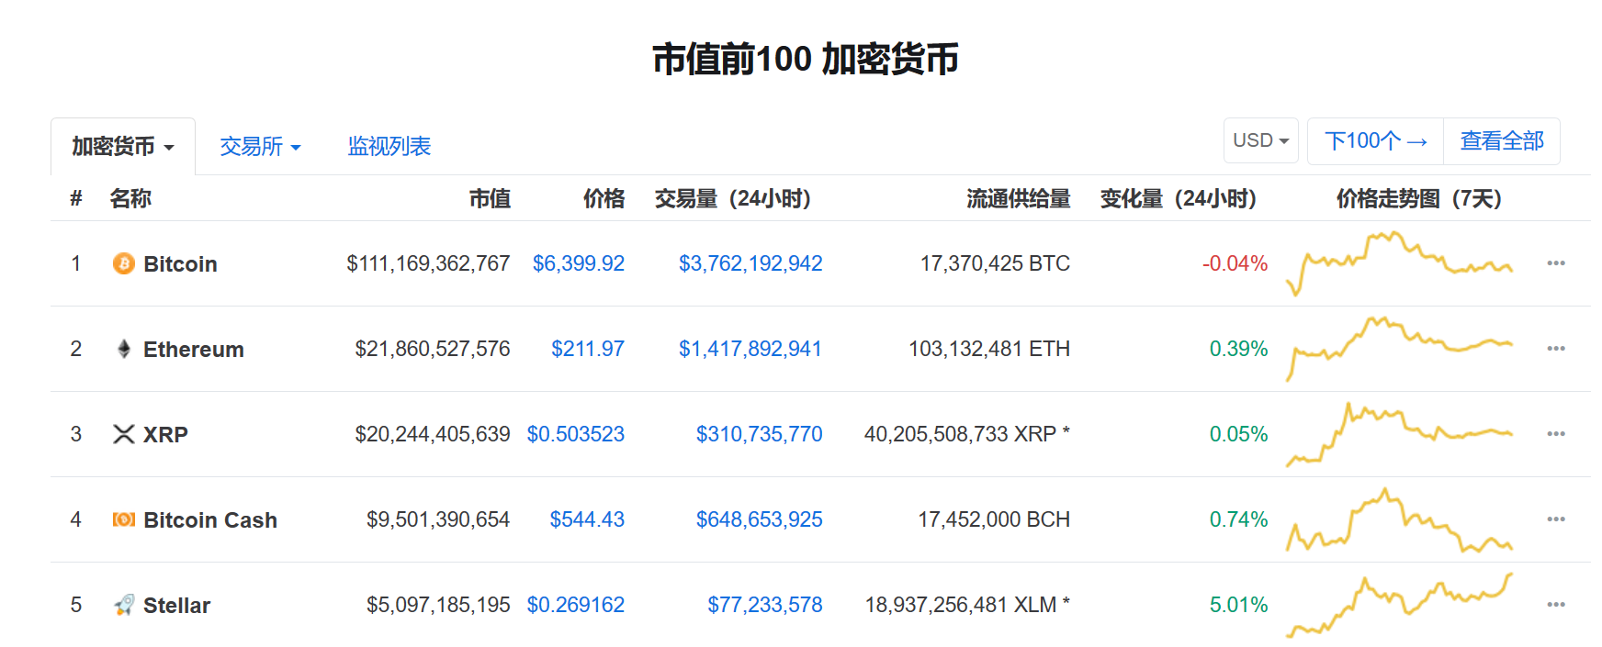Click Ethereum's supply 103,132,481 ETH

pyautogui.click(x=990, y=349)
